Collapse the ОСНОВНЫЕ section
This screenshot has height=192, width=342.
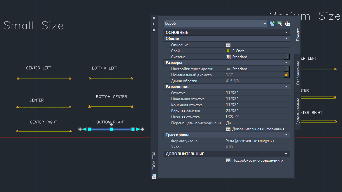[286, 33]
